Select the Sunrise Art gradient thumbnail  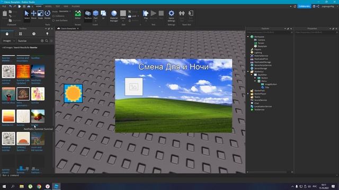pyautogui.click(x=8, y=116)
